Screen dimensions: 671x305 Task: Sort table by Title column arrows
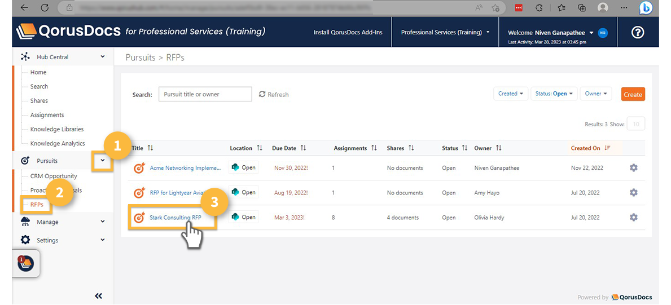(x=150, y=148)
